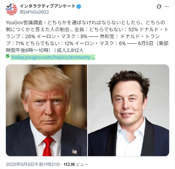Click the 成人3,812人 text ending the post
The height and width of the screenshot is (169, 175).
pyautogui.click(x=70, y=50)
